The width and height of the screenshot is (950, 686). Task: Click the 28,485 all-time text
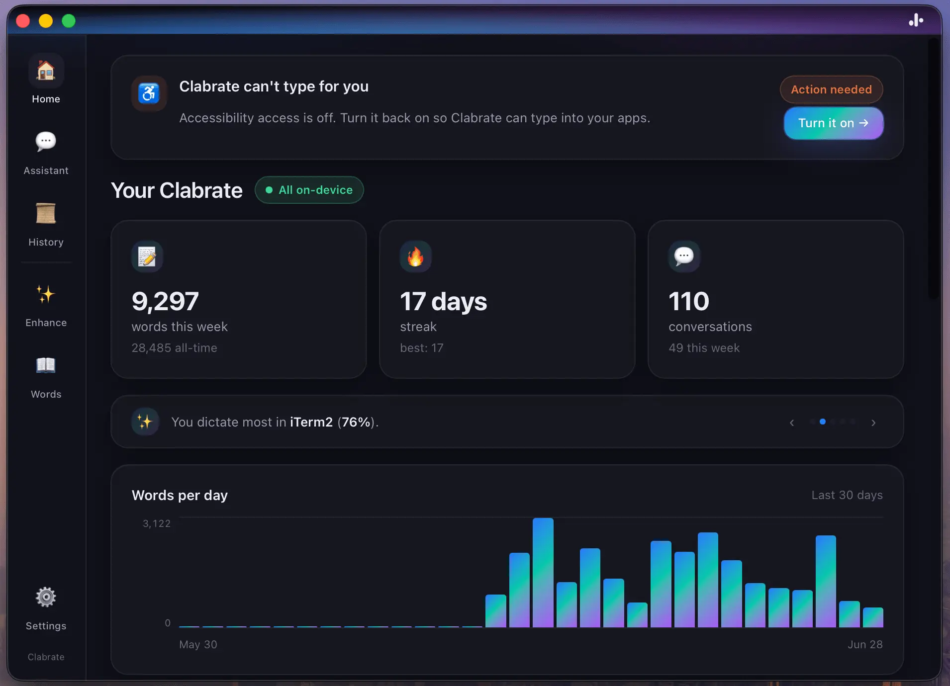(x=174, y=348)
